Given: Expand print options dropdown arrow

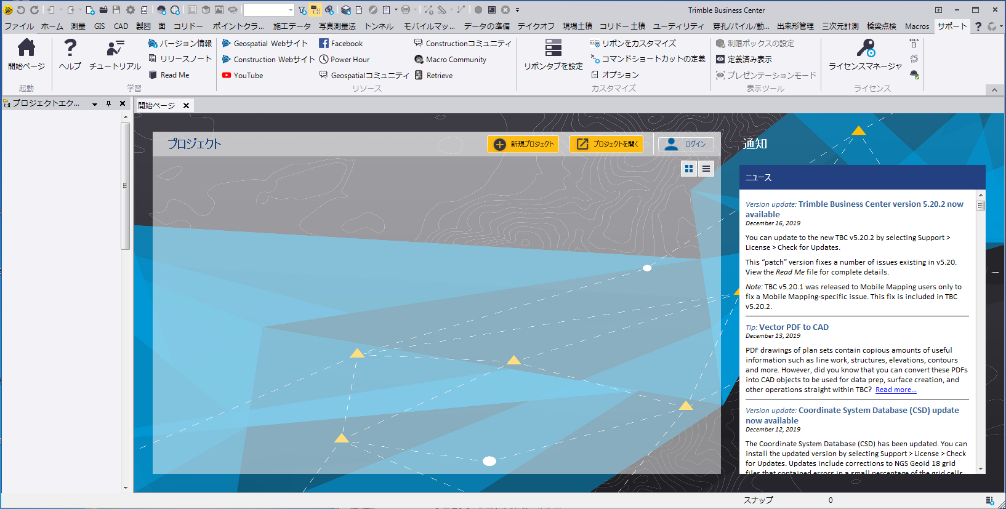Looking at the screenshot, I should click(415, 10).
